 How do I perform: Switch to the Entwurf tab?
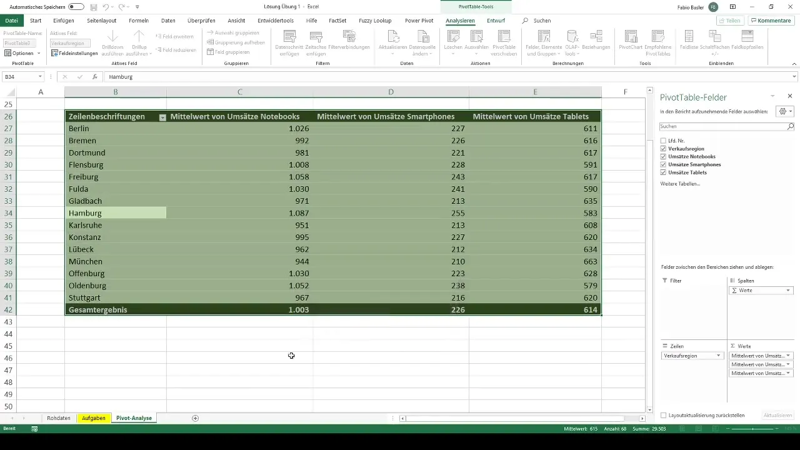pos(496,21)
